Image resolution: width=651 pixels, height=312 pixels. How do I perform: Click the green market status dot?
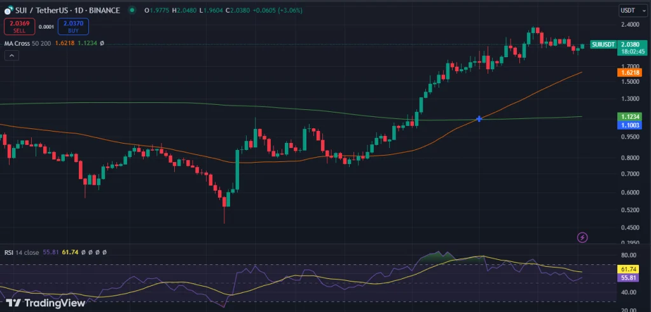(x=132, y=11)
